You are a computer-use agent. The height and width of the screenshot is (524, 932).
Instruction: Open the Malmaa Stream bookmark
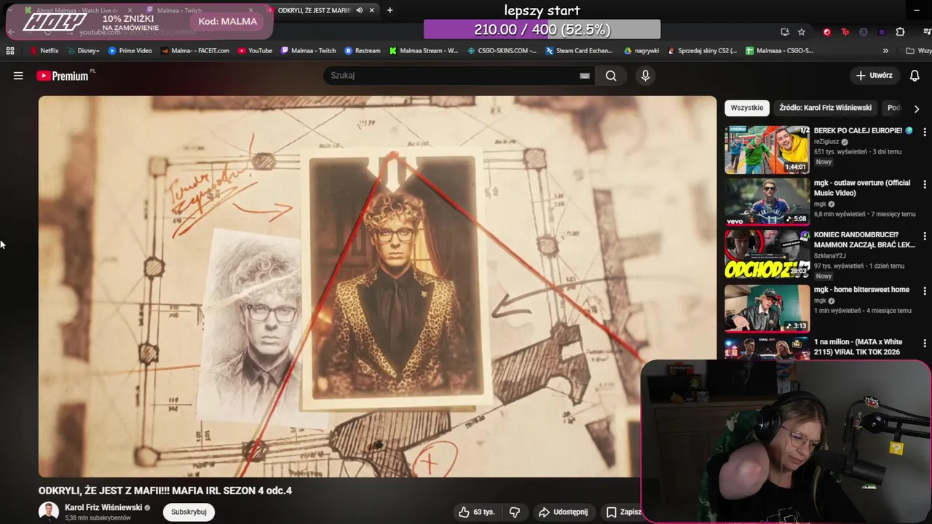click(x=424, y=51)
